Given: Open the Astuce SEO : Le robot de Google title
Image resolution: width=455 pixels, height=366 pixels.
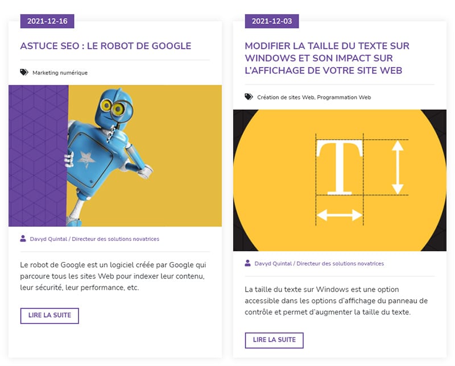Looking at the screenshot, I should coord(106,46).
